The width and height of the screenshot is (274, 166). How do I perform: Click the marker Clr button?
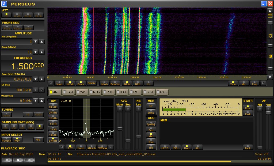[151, 105]
